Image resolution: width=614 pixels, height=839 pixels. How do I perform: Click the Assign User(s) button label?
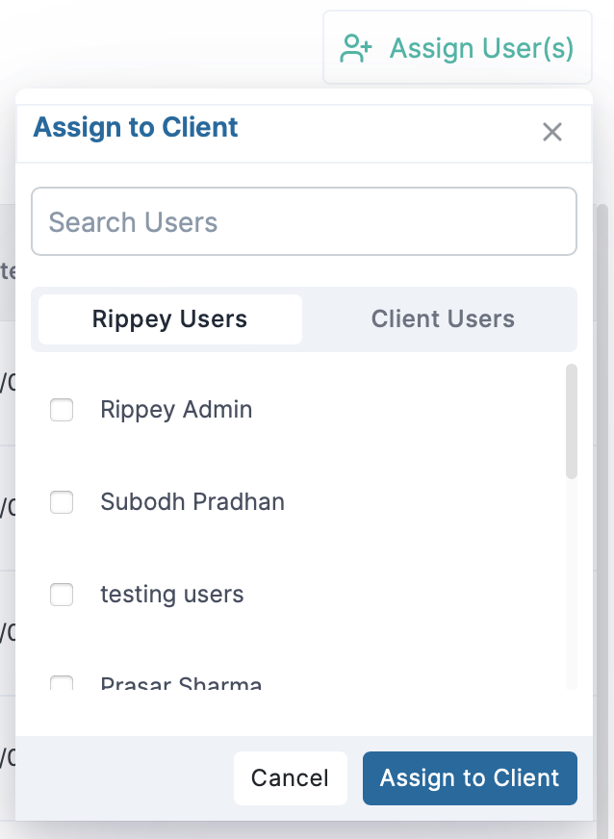[481, 48]
